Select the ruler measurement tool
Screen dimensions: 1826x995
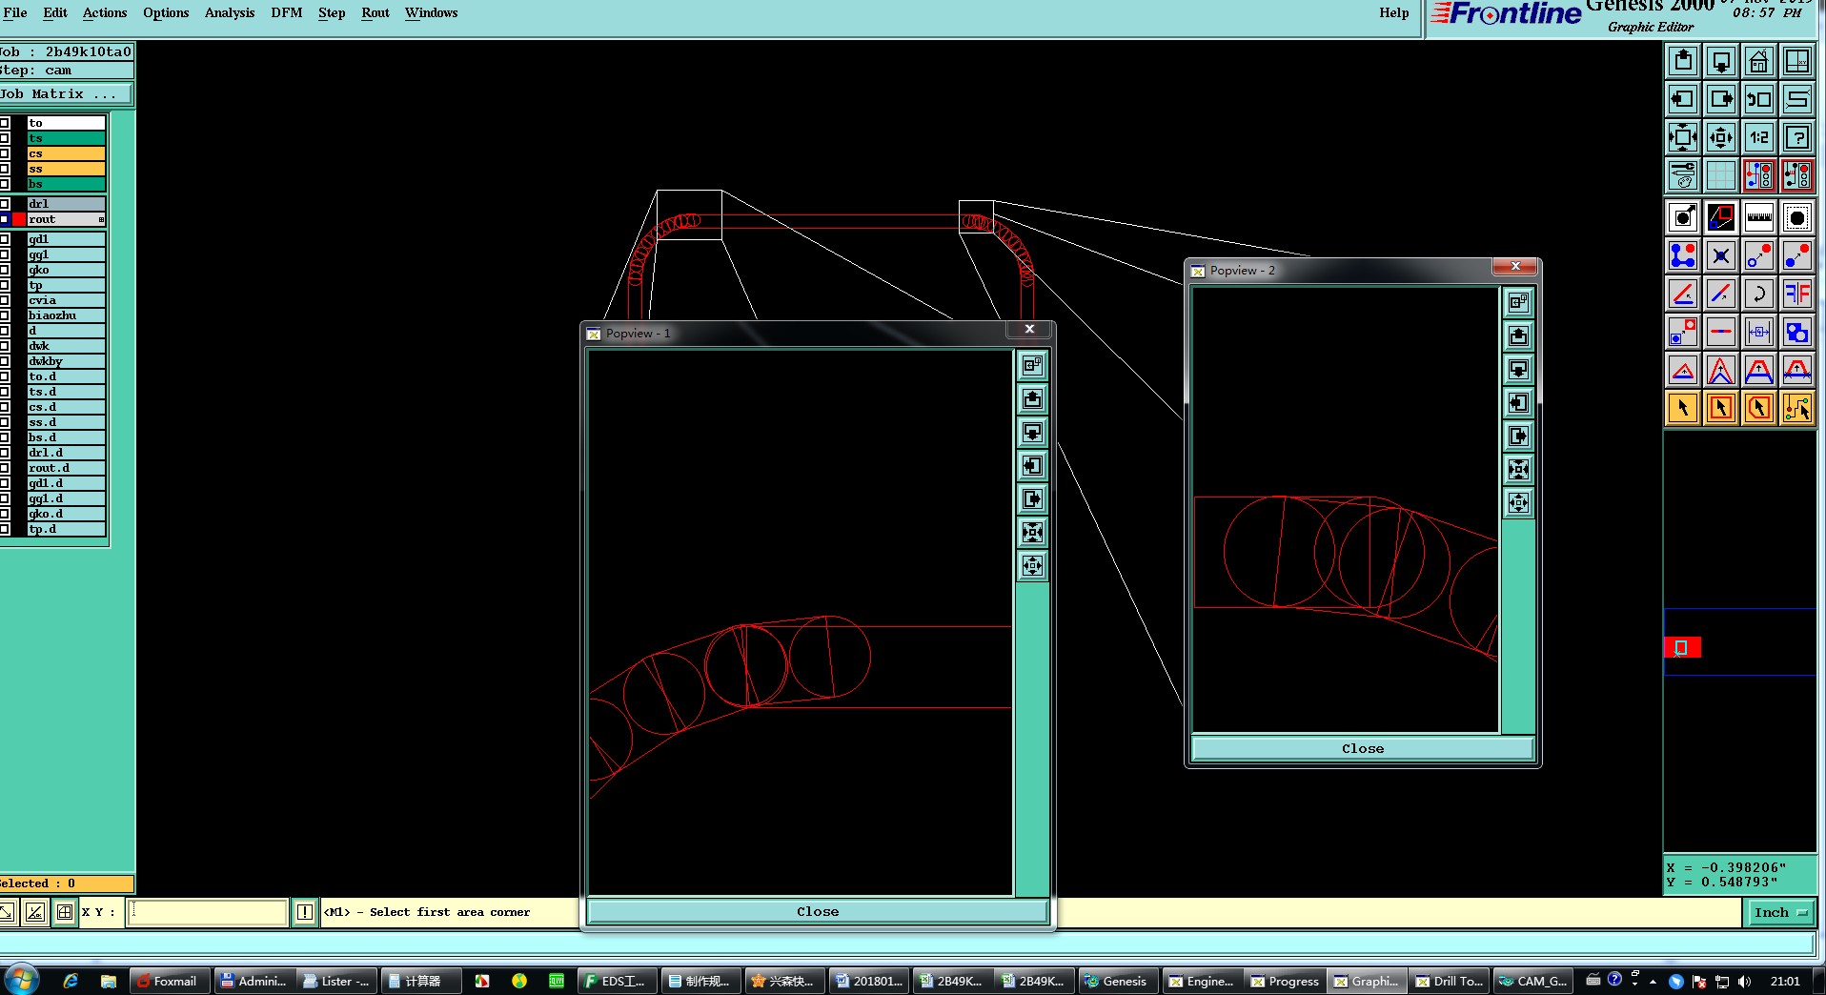click(1759, 217)
